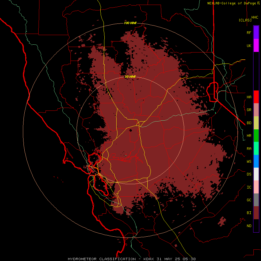Click the IC light pink legend swatch
261x261 pixels.
tap(256, 187)
